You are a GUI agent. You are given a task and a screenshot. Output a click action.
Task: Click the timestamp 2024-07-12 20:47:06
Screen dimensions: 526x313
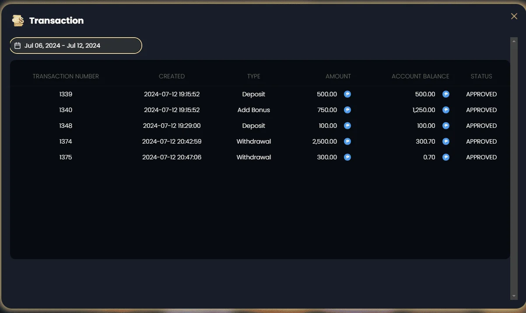172,157
